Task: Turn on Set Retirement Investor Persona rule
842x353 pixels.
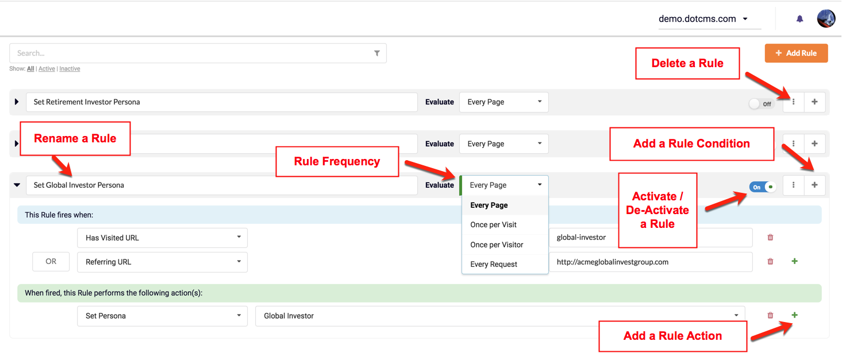Action: (760, 104)
